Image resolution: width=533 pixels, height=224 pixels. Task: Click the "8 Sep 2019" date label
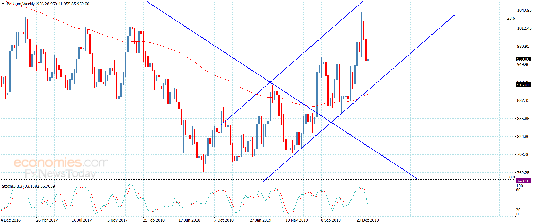331,220
